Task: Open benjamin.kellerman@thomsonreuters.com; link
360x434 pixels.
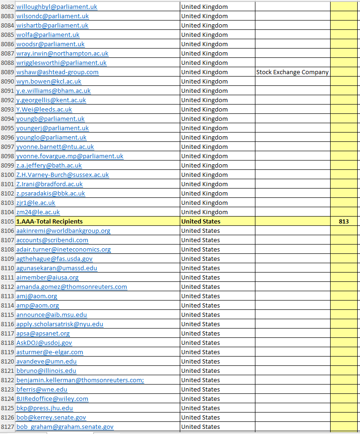Action: tap(80, 380)
